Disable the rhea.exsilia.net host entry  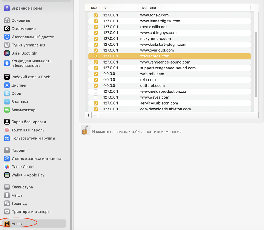click(x=96, y=27)
